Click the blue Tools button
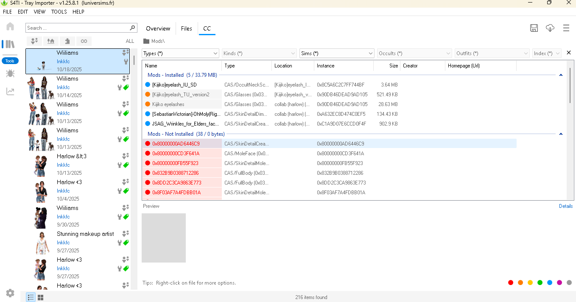This screenshot has width=576, height=302. click(10, 61)
